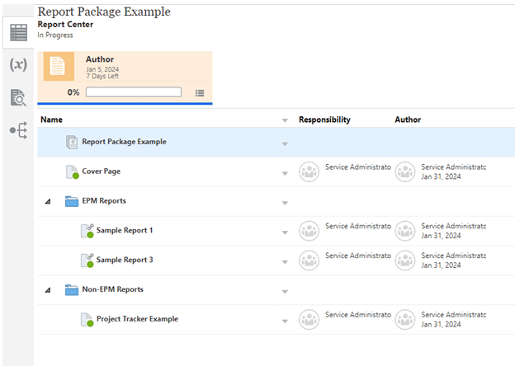Click list icon beside Author progress bar
Screen dimensions: 515x366
[x=200, y=92]
